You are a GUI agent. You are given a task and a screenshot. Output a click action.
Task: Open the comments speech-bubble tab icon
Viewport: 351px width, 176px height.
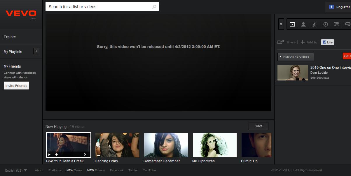point(348,24)
